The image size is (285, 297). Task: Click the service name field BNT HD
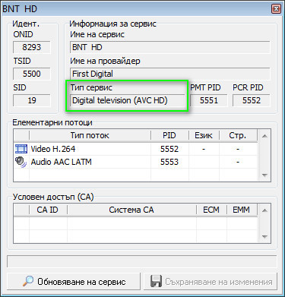[x=170, y=47]
